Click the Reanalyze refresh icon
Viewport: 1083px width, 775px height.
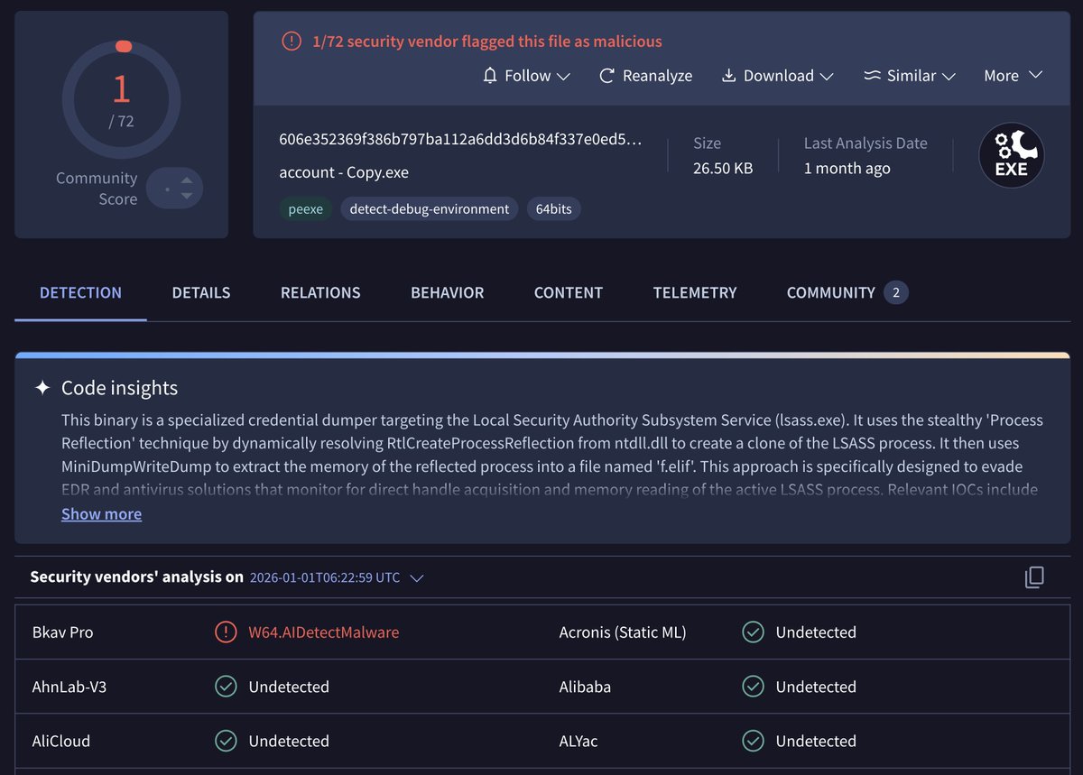pyautogui.click(x=606, y=76)
